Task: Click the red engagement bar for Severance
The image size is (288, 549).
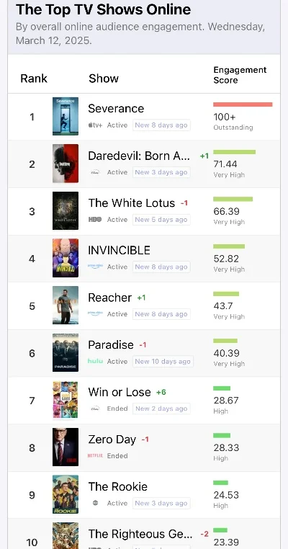Action: tap(243, 104)
